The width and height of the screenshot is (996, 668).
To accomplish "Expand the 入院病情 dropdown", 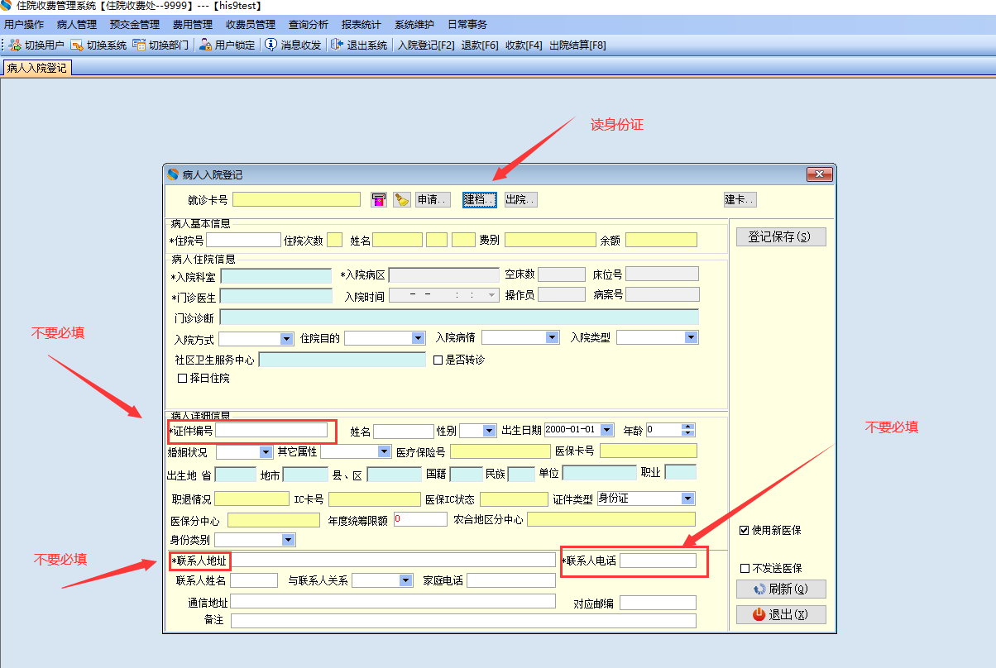I will [x=552, y=337].
